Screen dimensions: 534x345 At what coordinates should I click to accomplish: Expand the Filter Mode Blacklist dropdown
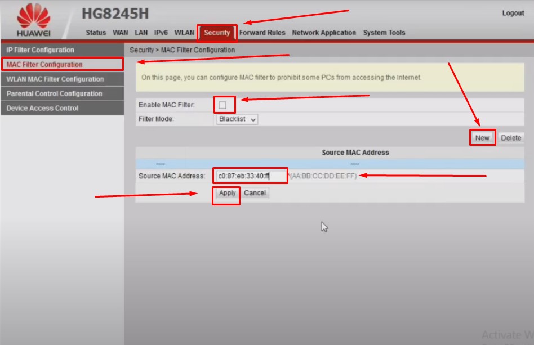click(237, 119)
